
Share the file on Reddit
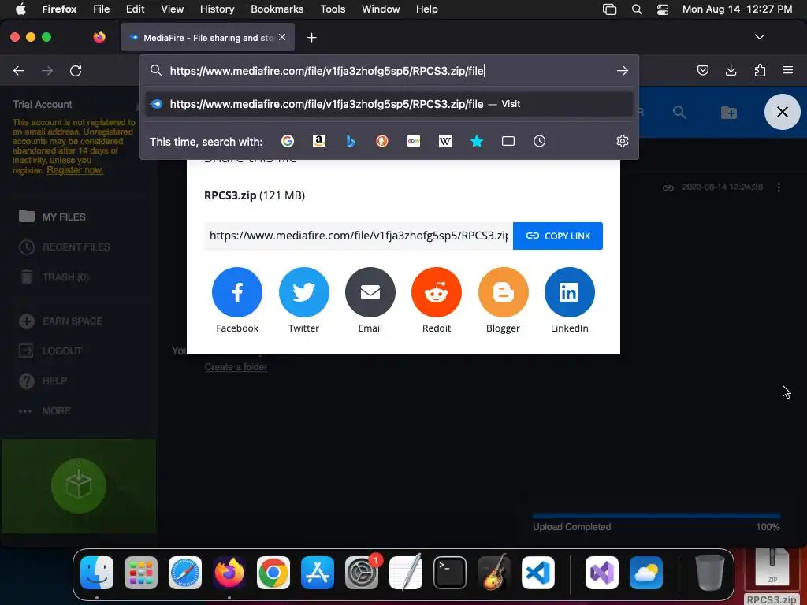click(x=437, y=292)
